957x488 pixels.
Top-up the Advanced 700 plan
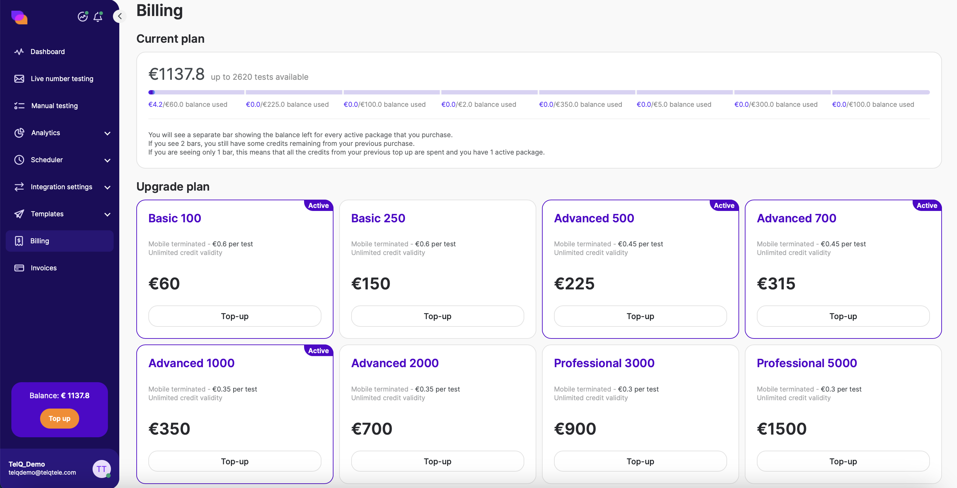click(843, 316)
